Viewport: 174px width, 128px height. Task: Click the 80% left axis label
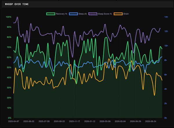pos(9,37)
